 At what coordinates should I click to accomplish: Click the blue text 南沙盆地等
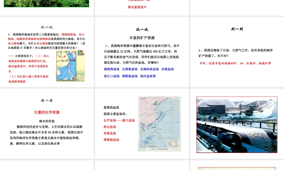148,76
